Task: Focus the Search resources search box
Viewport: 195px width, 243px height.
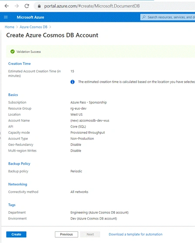Action: click(168, 17)
